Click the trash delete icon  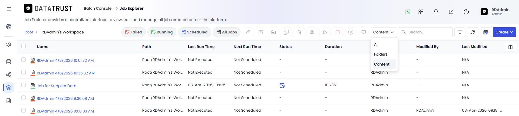pos(299,32)
